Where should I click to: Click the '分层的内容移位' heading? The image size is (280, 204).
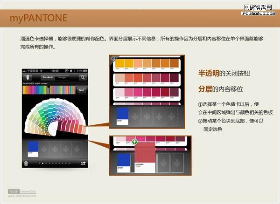click(x=221, y=89)
